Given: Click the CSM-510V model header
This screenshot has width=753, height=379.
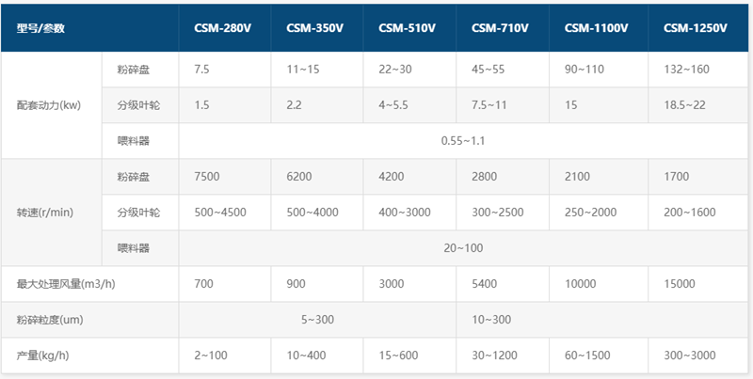Looking at the screenshot, I should tap(407, 28).
